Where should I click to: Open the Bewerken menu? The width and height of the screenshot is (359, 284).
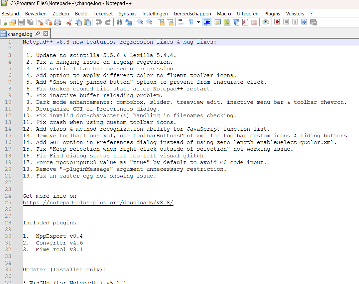(36, 14)
